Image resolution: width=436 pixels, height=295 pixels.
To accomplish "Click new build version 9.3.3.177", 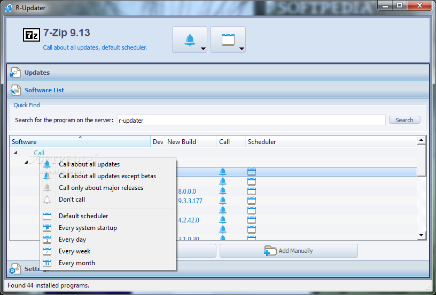I will [190, 201].
